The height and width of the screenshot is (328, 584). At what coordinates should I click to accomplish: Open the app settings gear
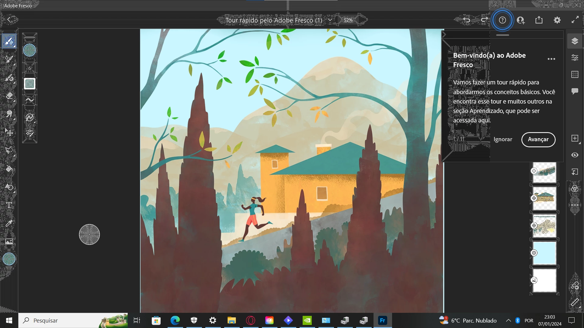[x=557, y=20]
